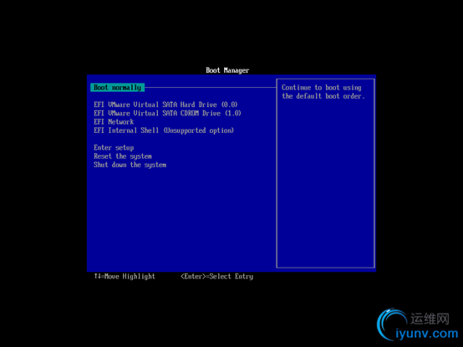Select Shut down the system
This screenshot has height=347, width=463.
pos(130,165)
